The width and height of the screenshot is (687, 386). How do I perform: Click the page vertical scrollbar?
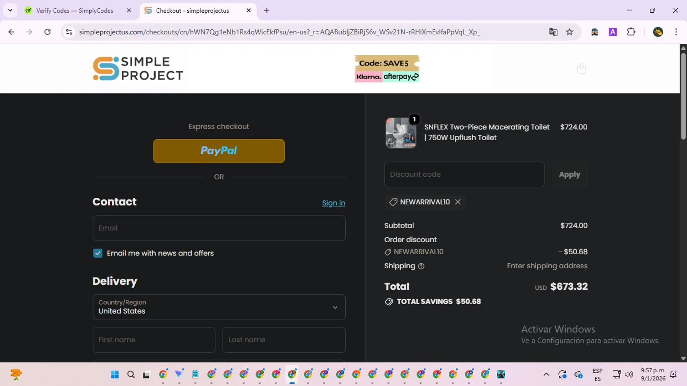(683, 96)
